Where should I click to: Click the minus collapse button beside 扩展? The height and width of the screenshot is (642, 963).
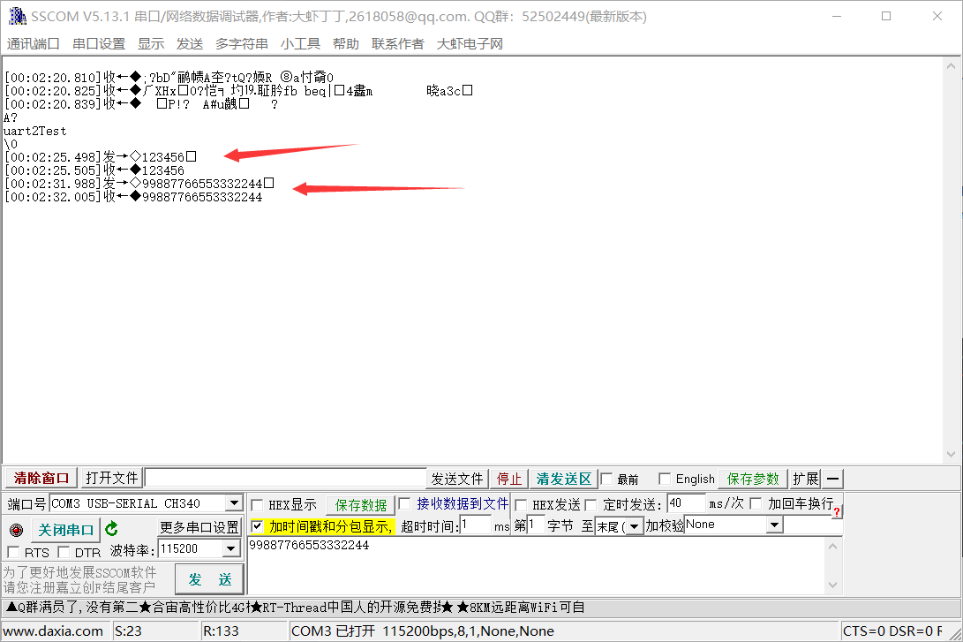click(832, 479)
